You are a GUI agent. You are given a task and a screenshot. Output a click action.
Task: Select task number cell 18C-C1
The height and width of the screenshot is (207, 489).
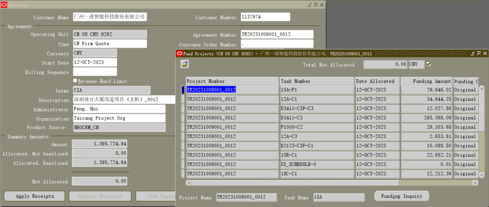point(317,174)
